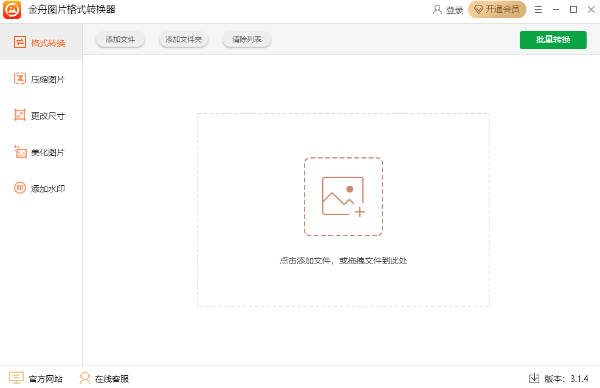Viewport: 600px width, 388px height.
Task: Click the dashed file drop area
Action: [343, 279]
